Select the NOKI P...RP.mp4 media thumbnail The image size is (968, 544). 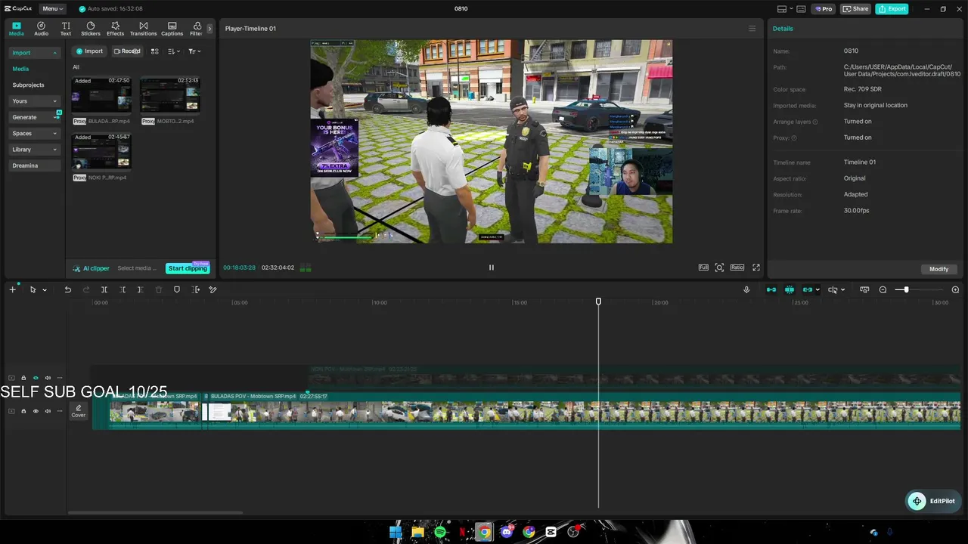click(101, 151)
